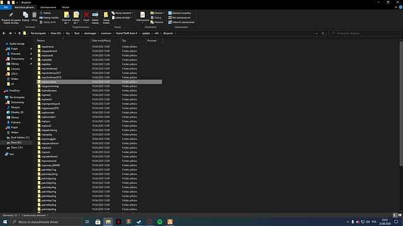Switch to the Udostępnianie tab
Screen dimensions: 403x226
[48, 7]
